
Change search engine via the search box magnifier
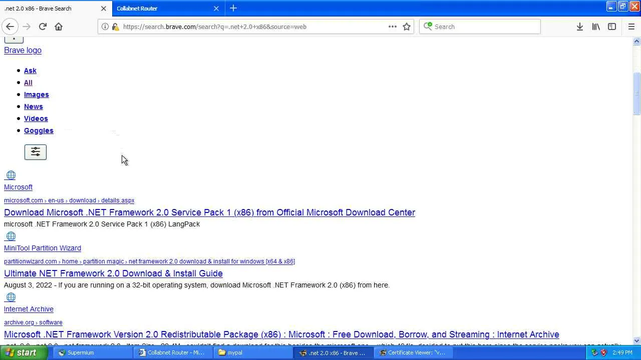coord(428,26)
